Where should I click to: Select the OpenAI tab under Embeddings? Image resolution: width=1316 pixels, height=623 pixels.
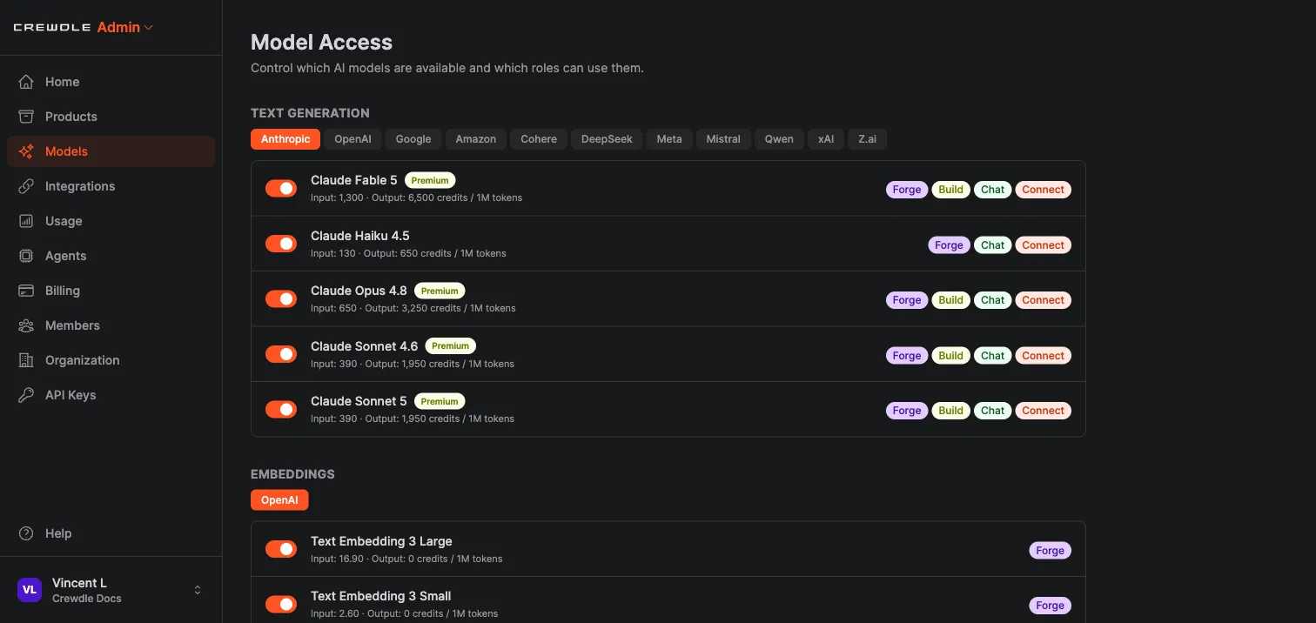tap(279, 500)
